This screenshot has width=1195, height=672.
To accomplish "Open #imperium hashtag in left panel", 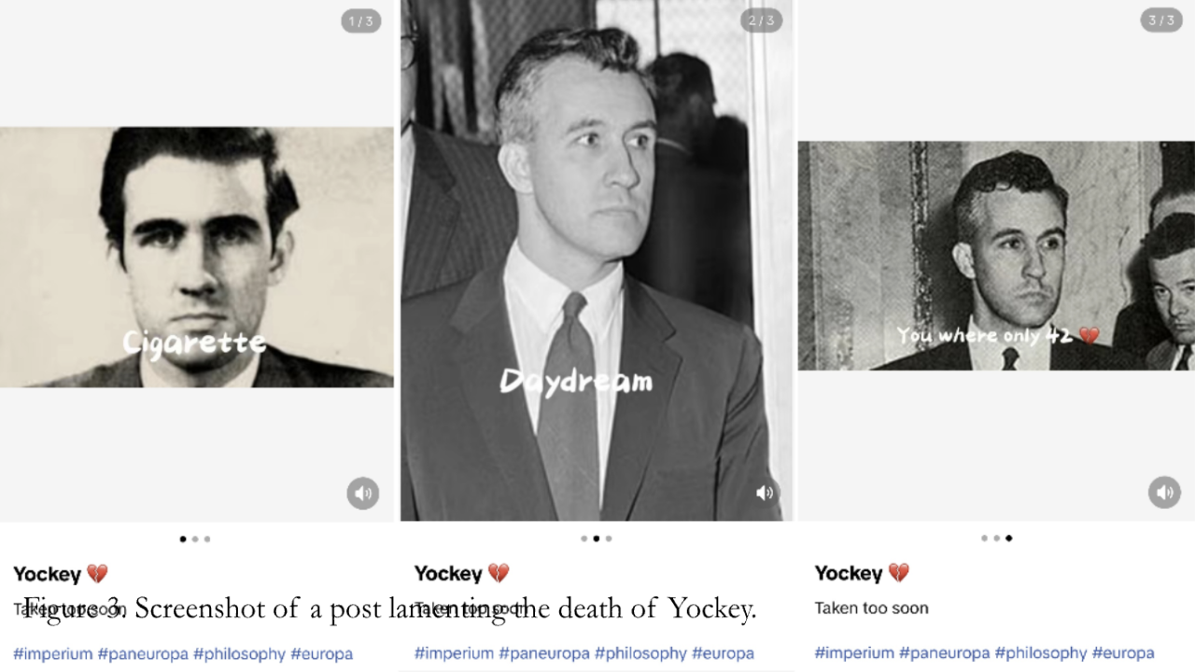I will point(53,653).
